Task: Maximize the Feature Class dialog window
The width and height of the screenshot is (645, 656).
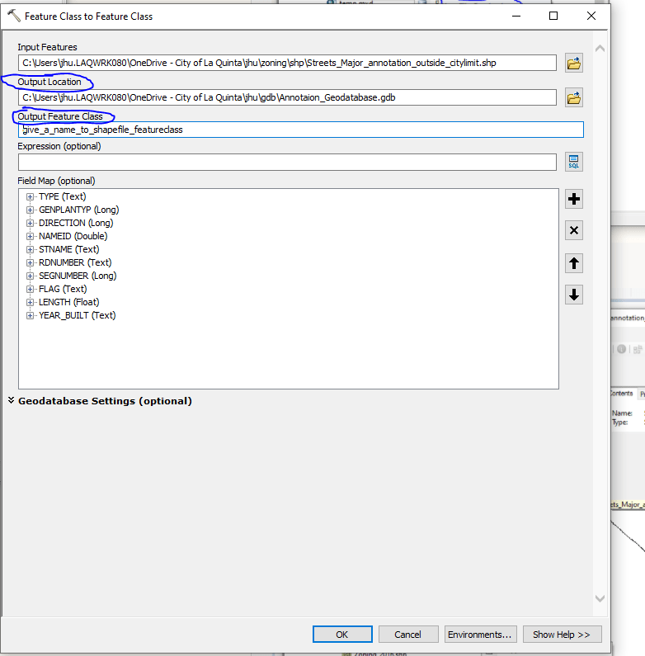Action: tap(553, 16)
